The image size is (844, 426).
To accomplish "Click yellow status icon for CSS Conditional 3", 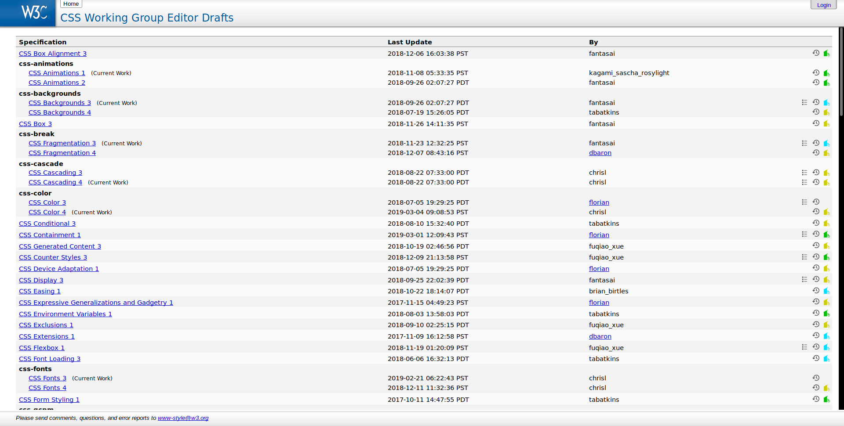I will 826,223.
